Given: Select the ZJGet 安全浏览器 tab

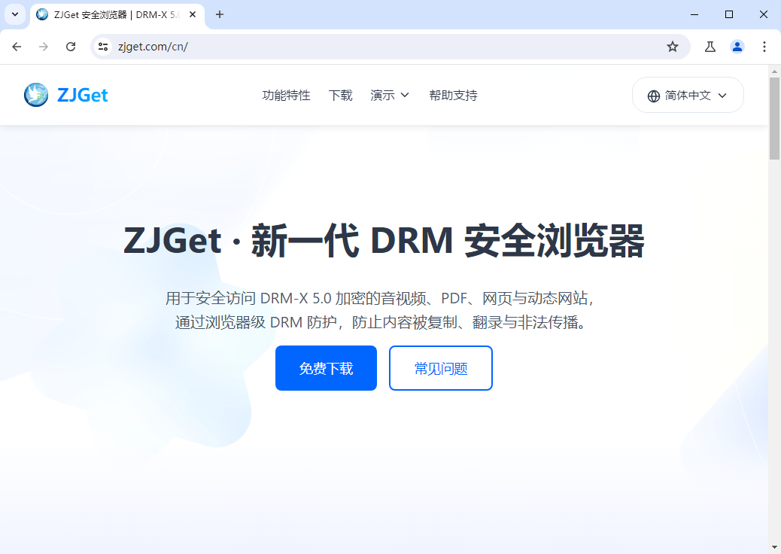Looking at the screenshot, I should click(x=117, y=15).
